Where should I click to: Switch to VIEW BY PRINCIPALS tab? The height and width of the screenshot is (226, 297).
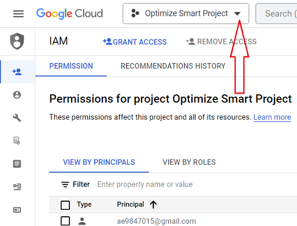(x=99, y=162)
